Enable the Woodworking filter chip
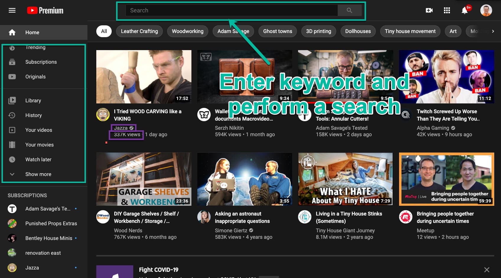 [x=188, y=31]
